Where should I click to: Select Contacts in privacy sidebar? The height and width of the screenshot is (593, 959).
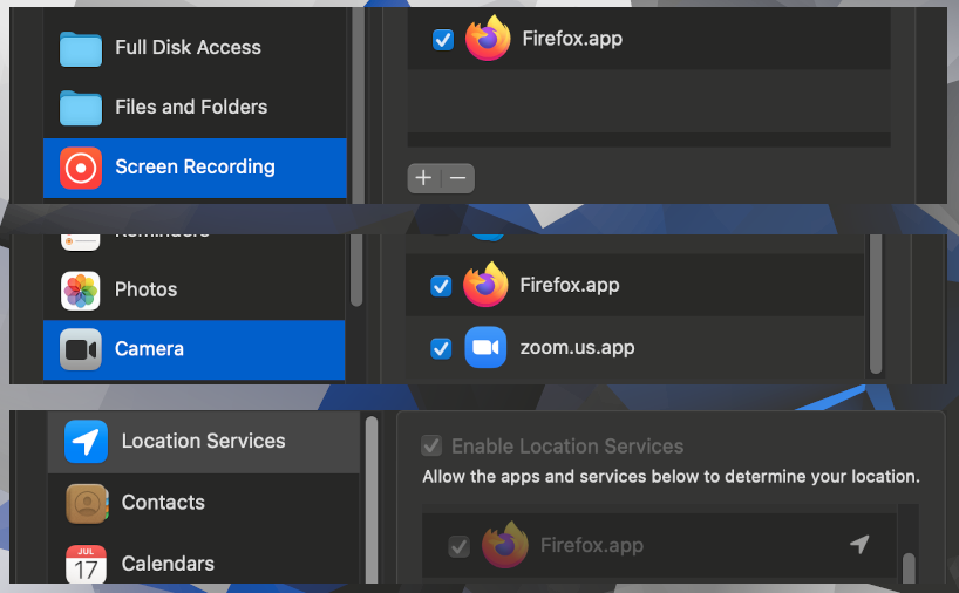point(203,503)
